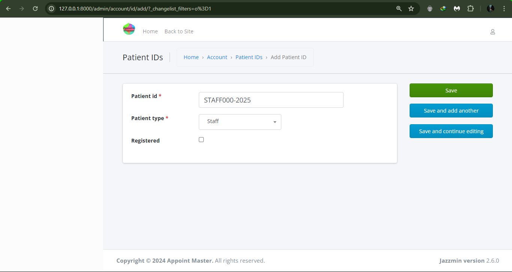Click the Malwarebytes extension icon

[457, 9]
